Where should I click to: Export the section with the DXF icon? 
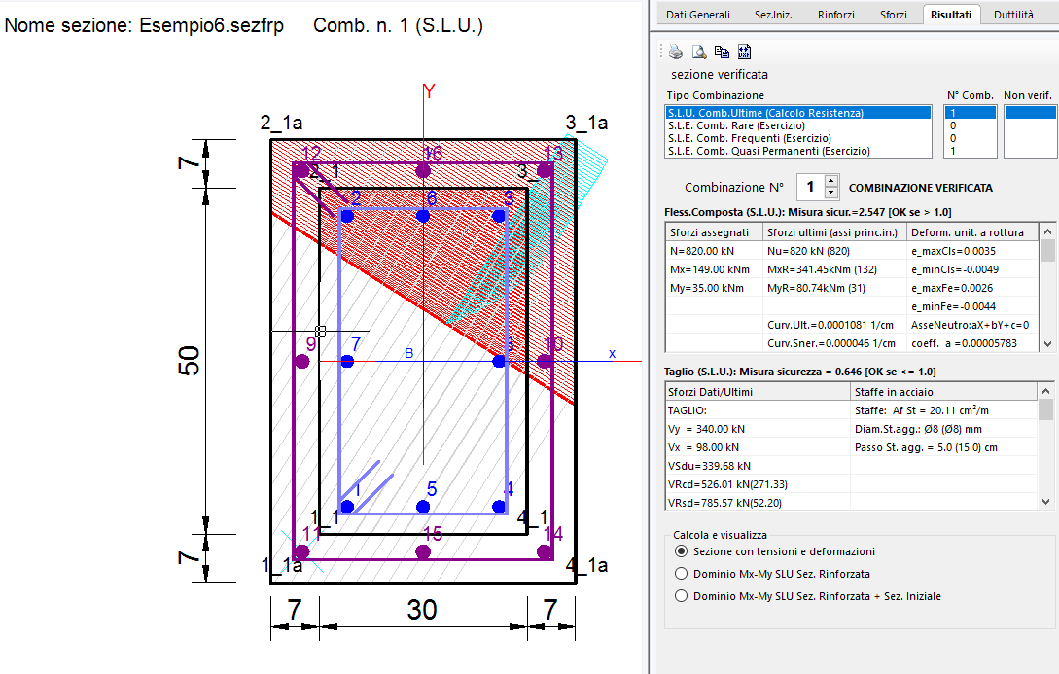coord(744,52)
